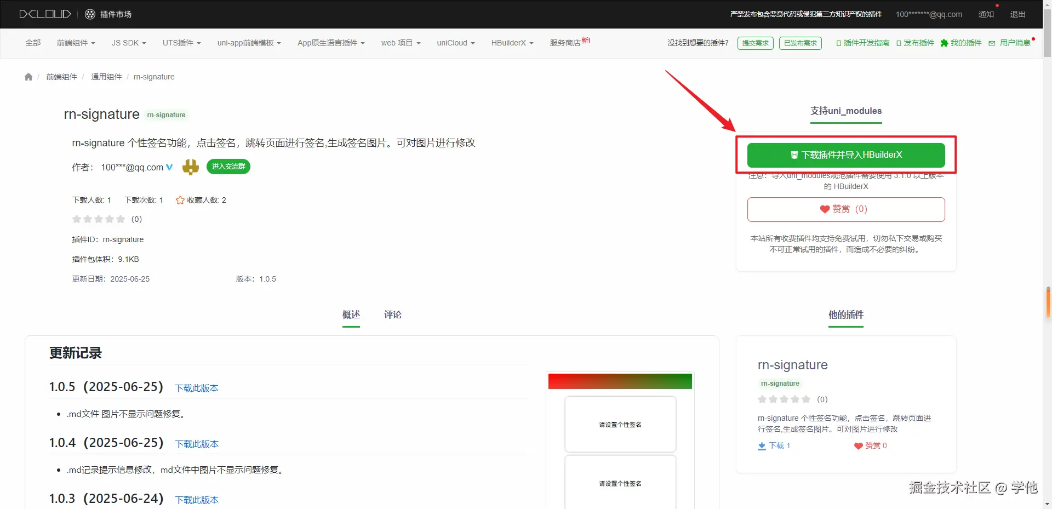Open the uniCloud dropdown menu
The image size is (1052, 509).
tap(456, 43)
